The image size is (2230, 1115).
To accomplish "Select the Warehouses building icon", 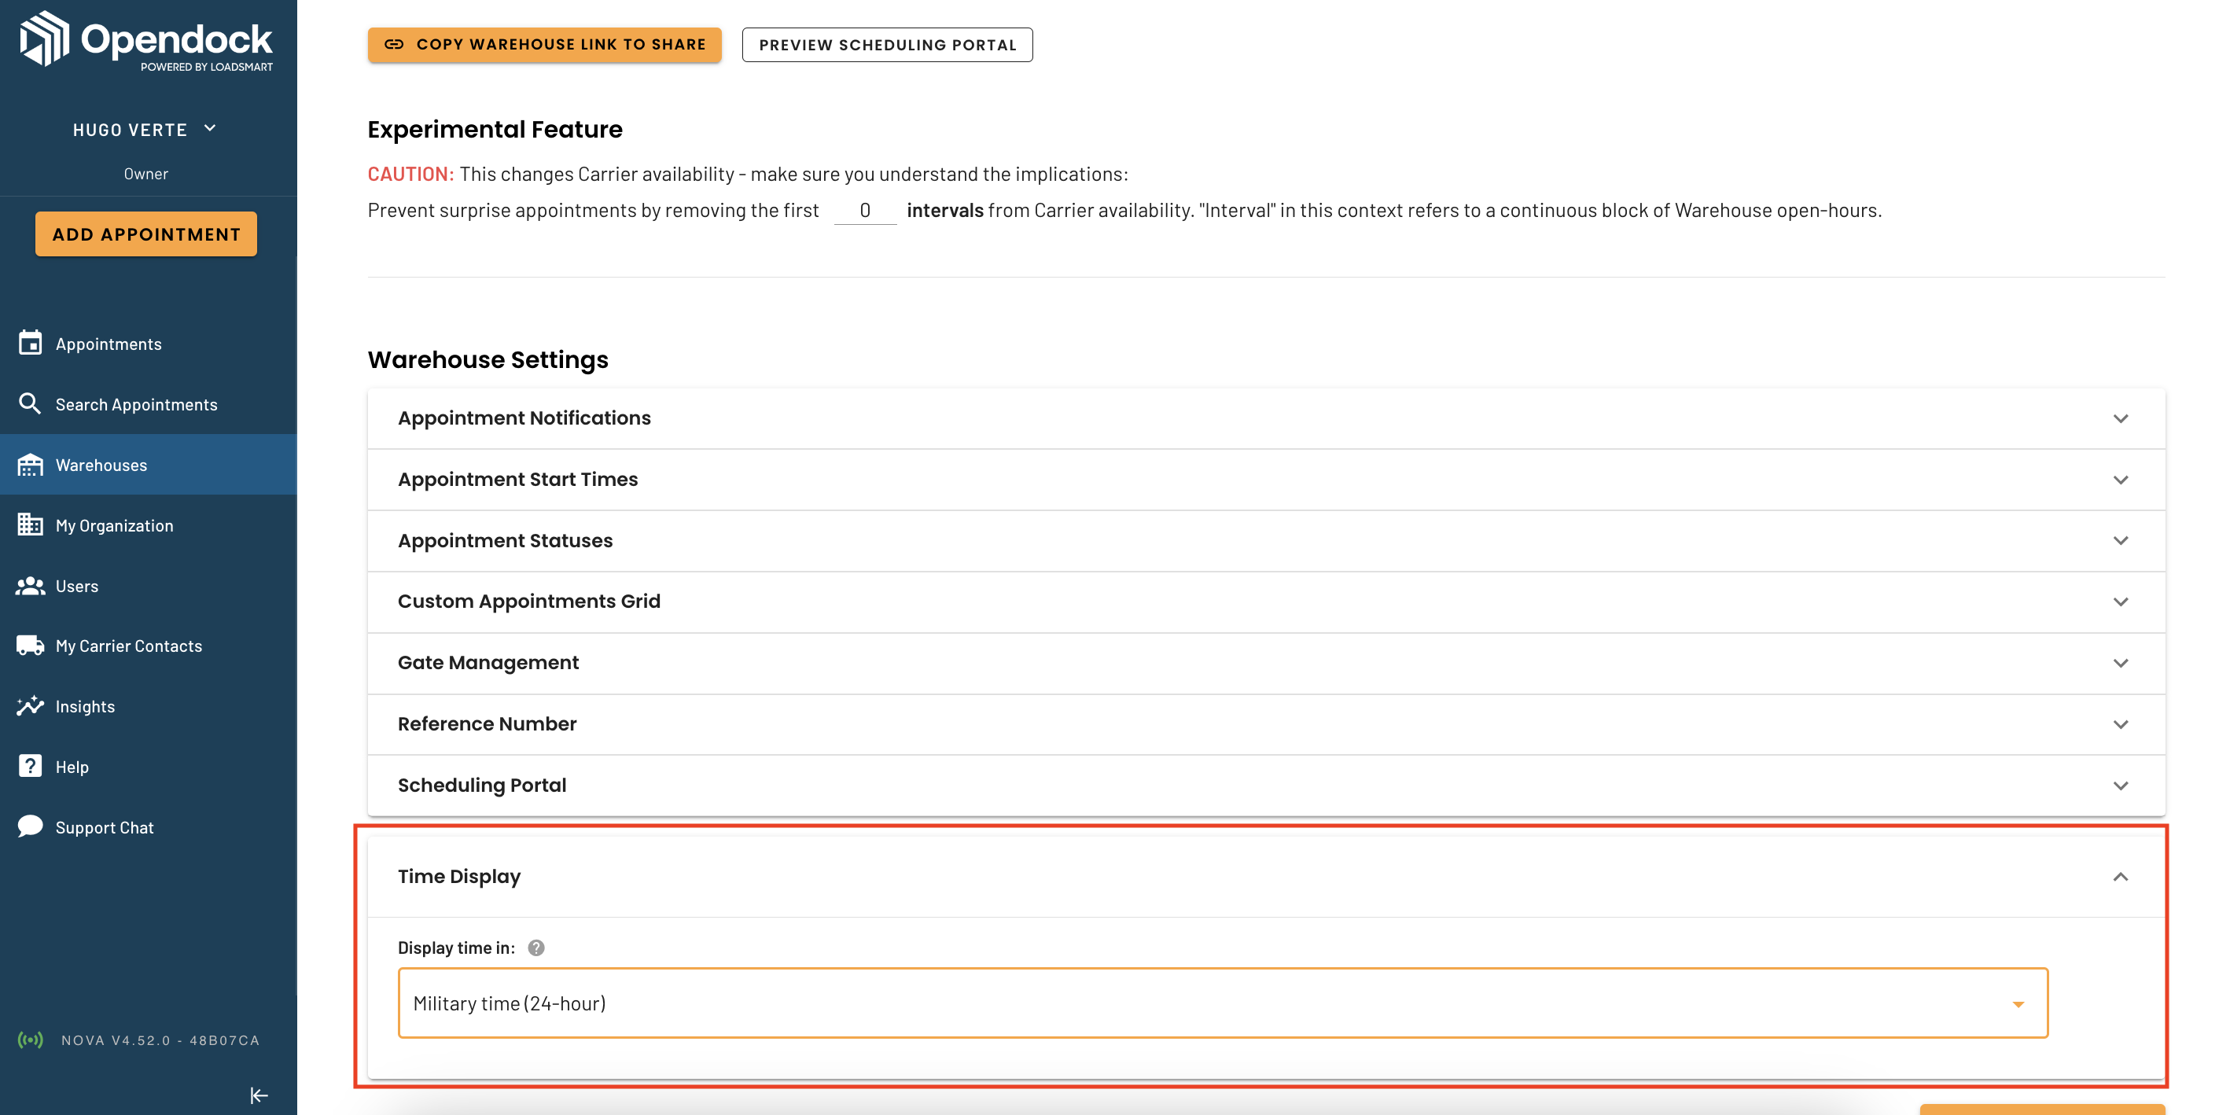I will click(x=31, y=464).
